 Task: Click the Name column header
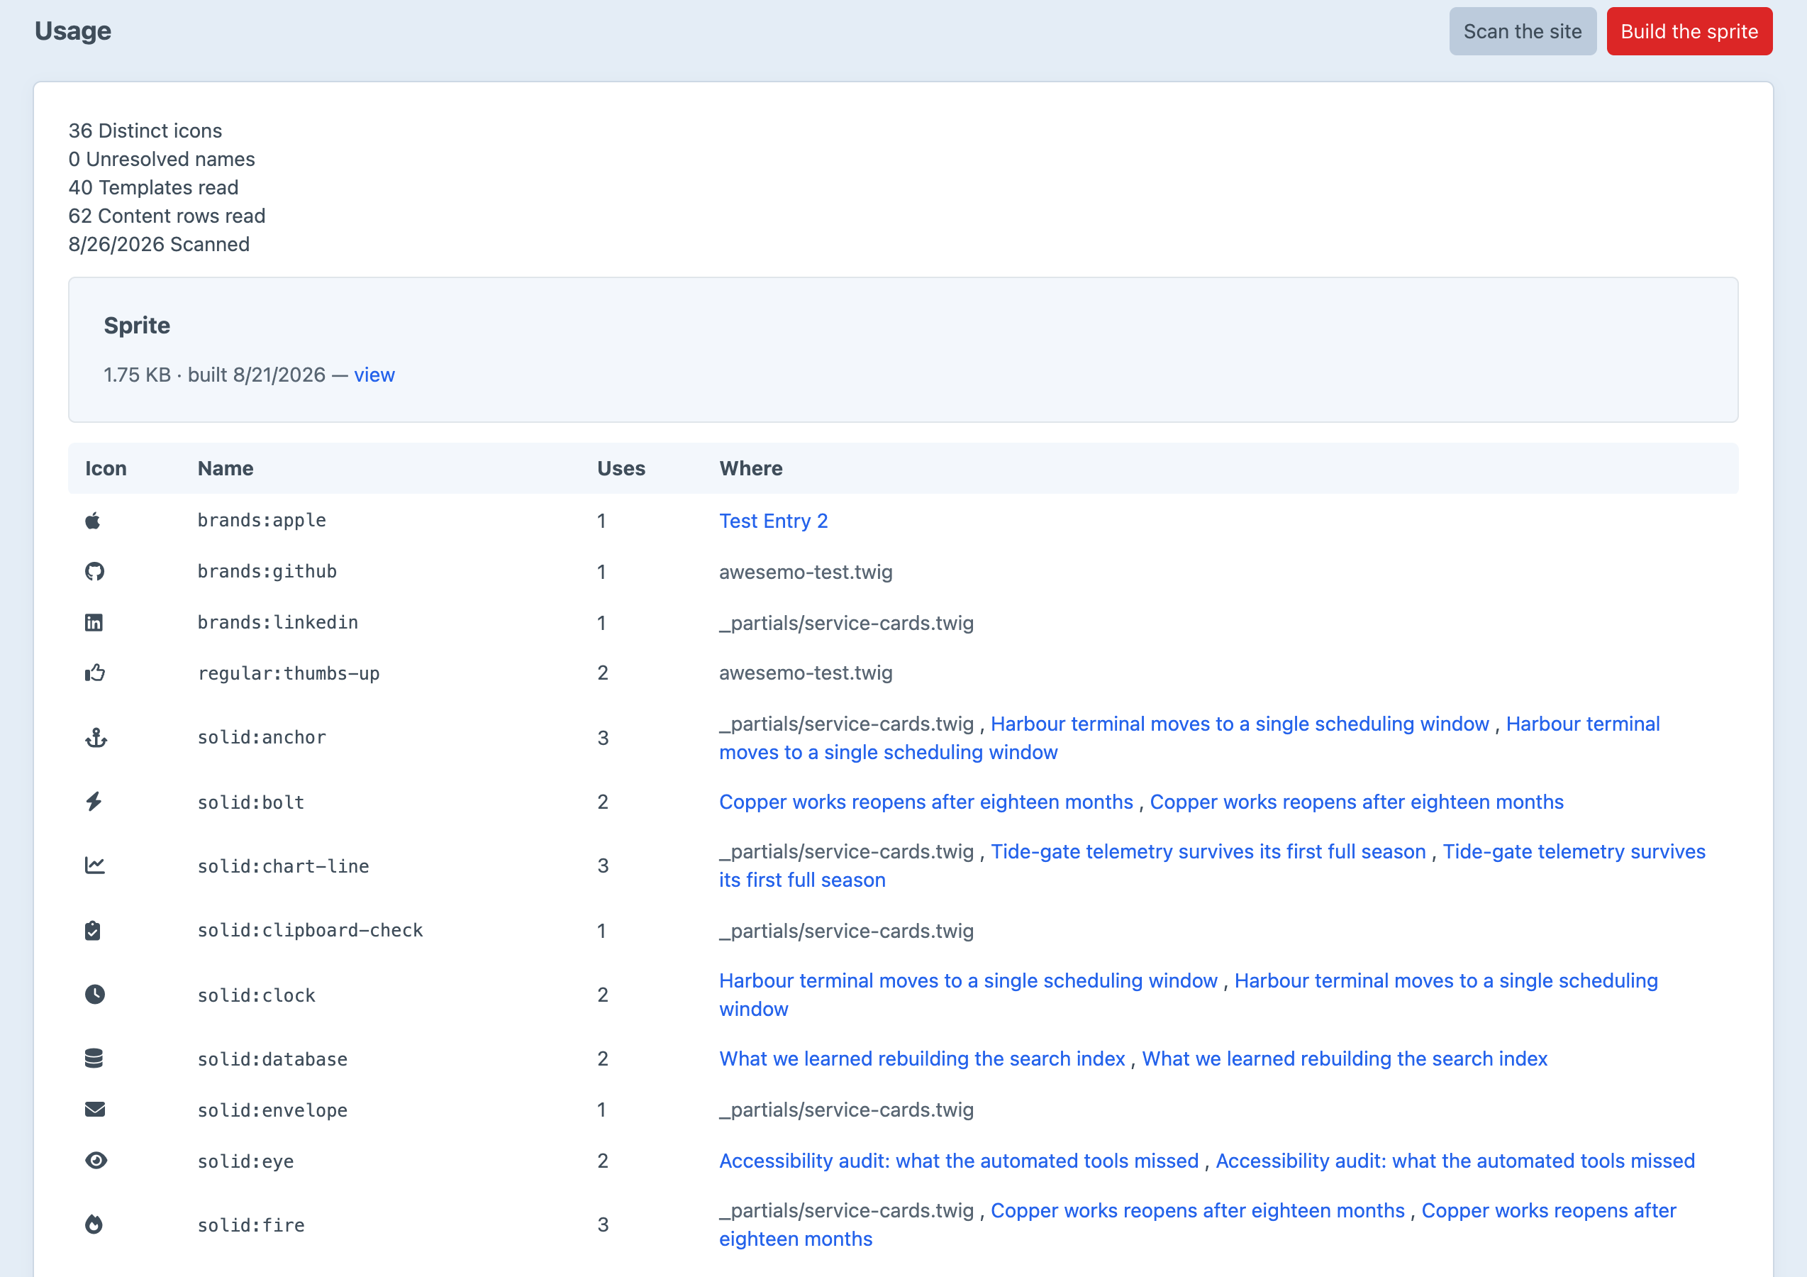(x=226, y=468)
